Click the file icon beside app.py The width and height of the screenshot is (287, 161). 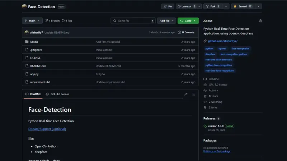27,74
